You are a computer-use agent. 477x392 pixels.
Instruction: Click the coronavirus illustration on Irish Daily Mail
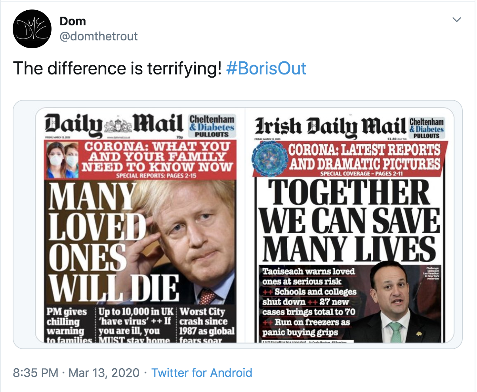click(x=269, y=157)
